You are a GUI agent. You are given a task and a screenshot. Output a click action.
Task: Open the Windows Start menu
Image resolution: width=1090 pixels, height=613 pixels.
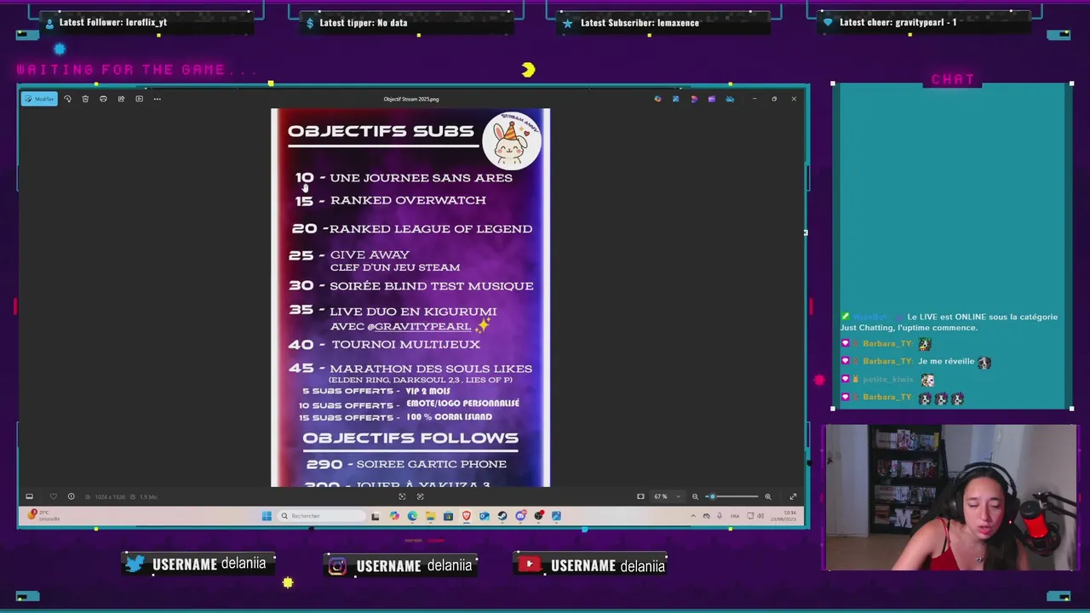click(x=267, y=516)
